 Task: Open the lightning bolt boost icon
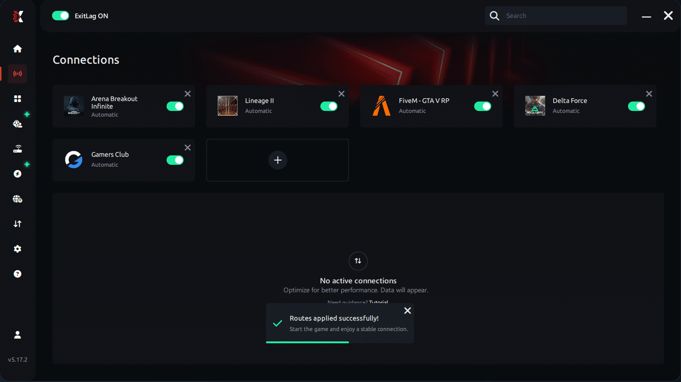(x=18, y=174)
